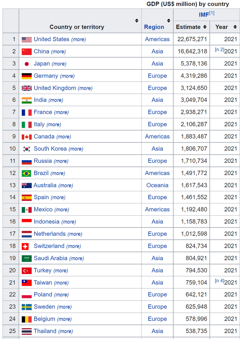
Task: Click the China flag icon
Action: point(27,52)
